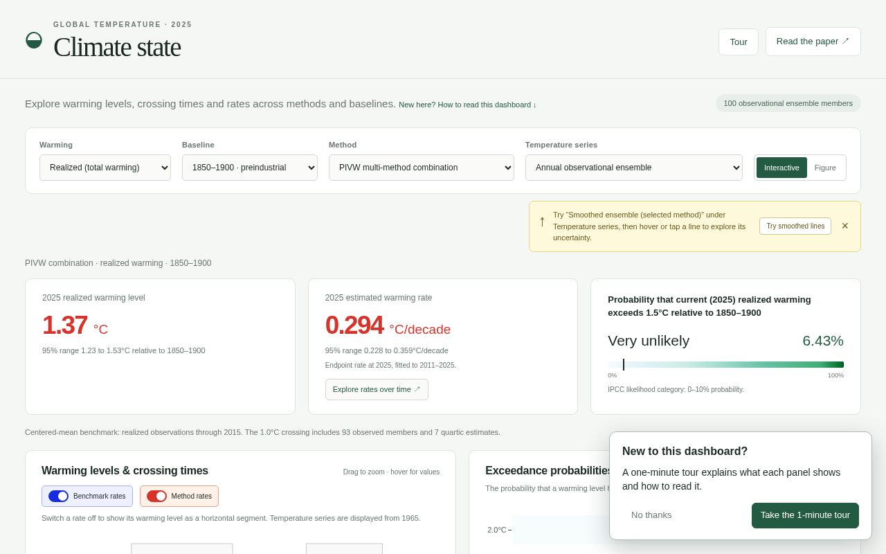Click the 2.0°C axis label
The height and width of the screenshot is (554, 886).
point(496,530)
